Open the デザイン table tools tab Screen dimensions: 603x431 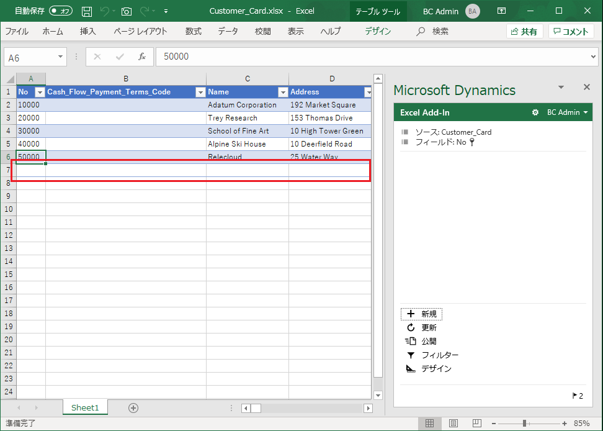pyautogui.click(x=378, y=31)
